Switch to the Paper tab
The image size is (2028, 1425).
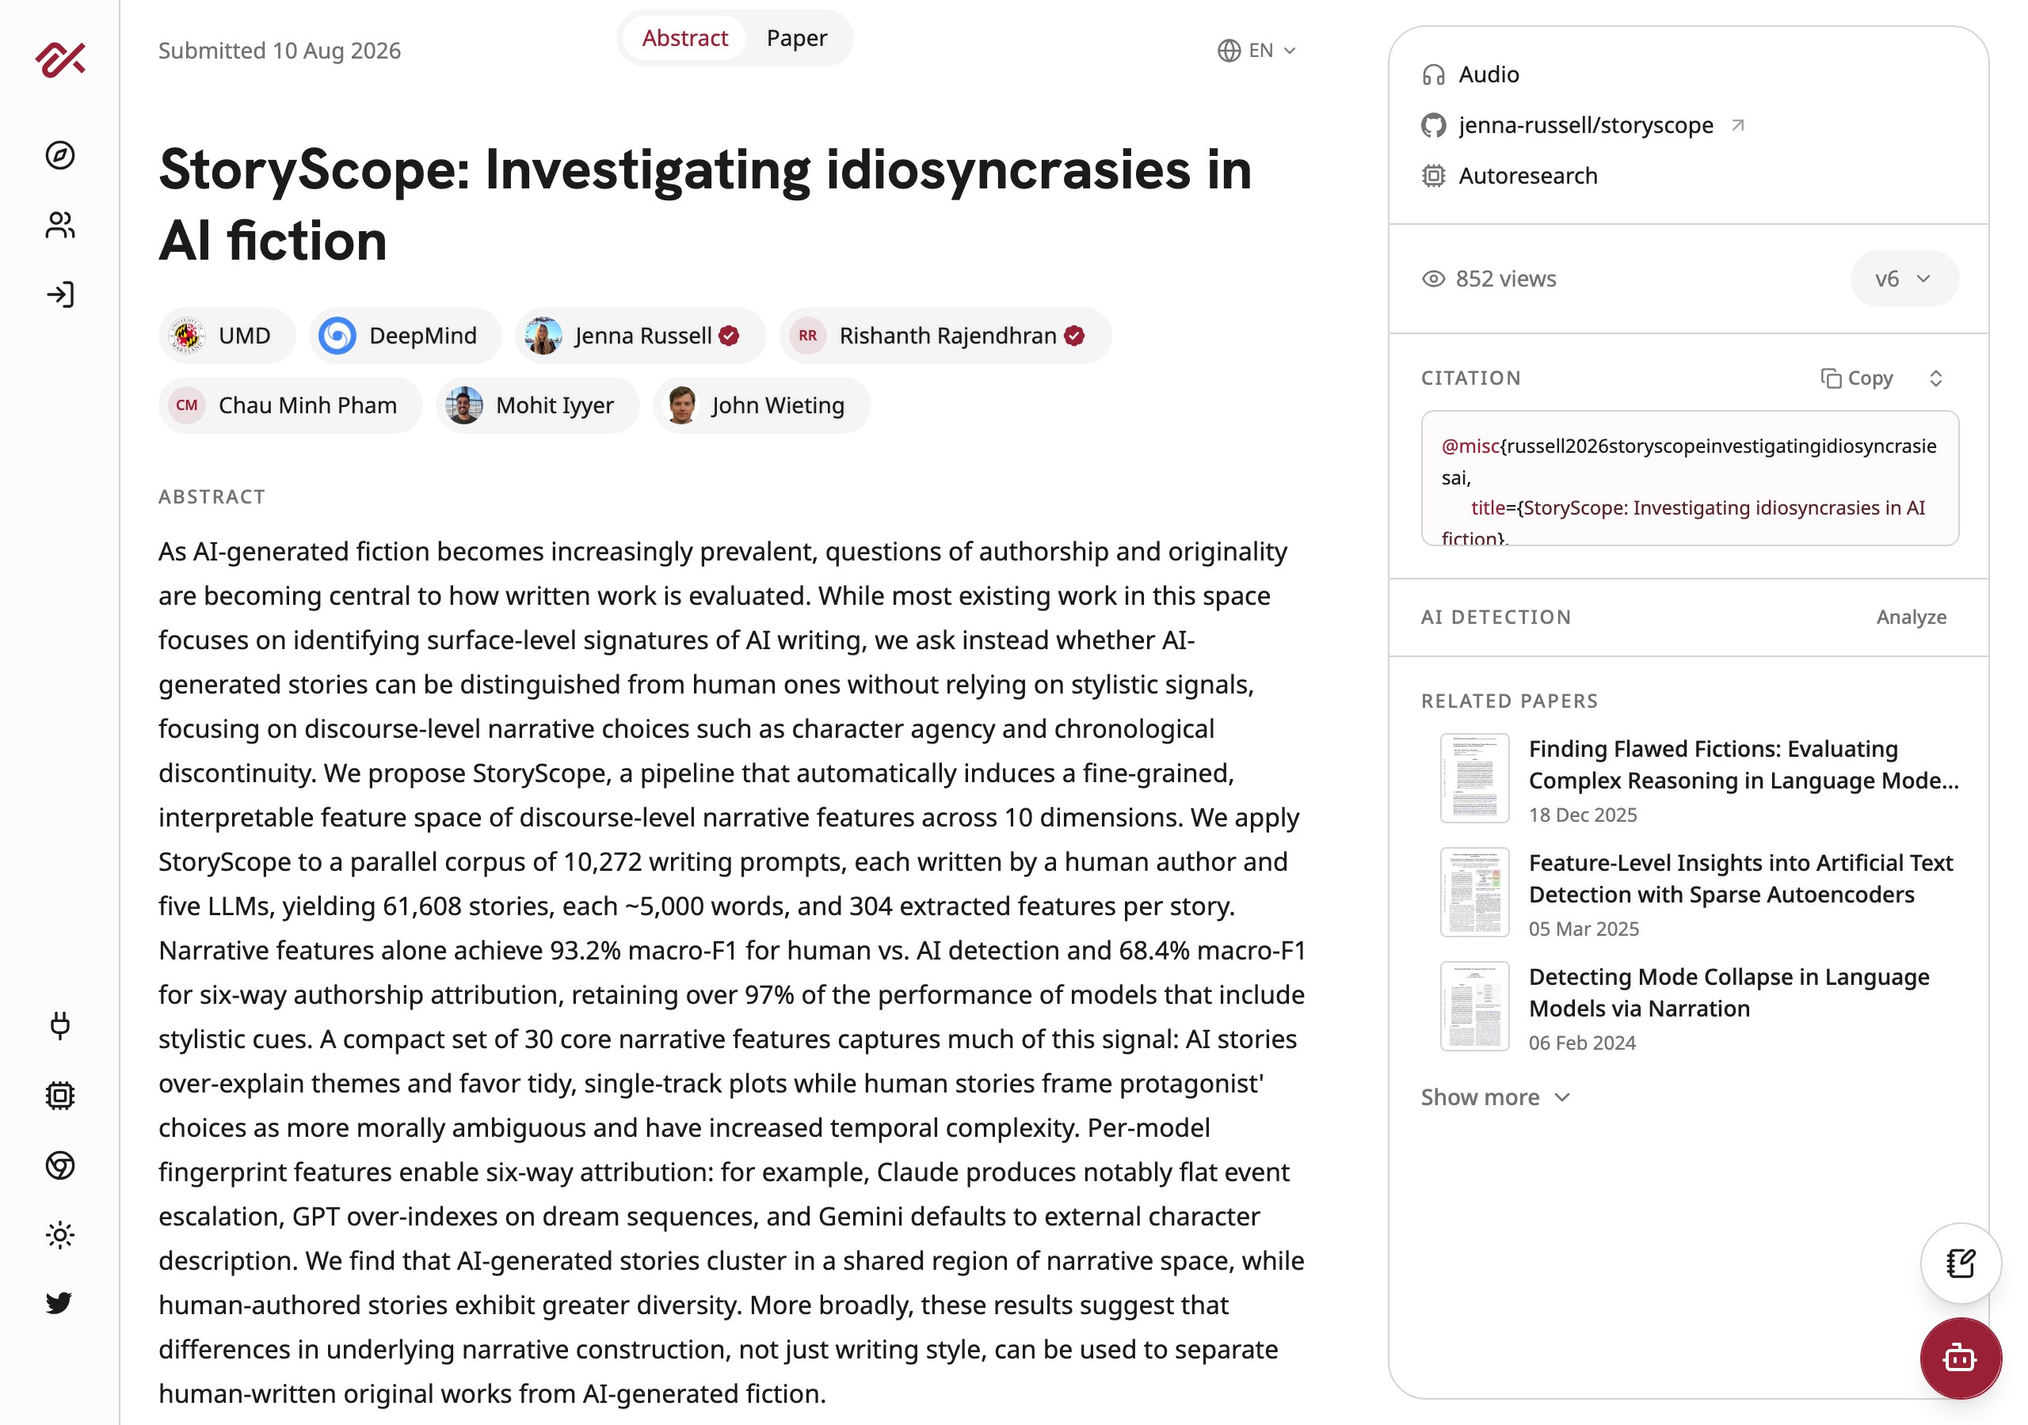[x=797, y=38]
